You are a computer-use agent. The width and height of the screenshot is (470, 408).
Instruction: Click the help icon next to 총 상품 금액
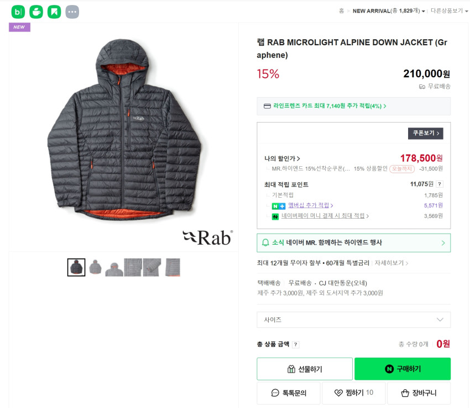(x=295, y=345)
